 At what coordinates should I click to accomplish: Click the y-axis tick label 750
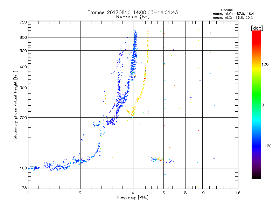coord(23,22)
